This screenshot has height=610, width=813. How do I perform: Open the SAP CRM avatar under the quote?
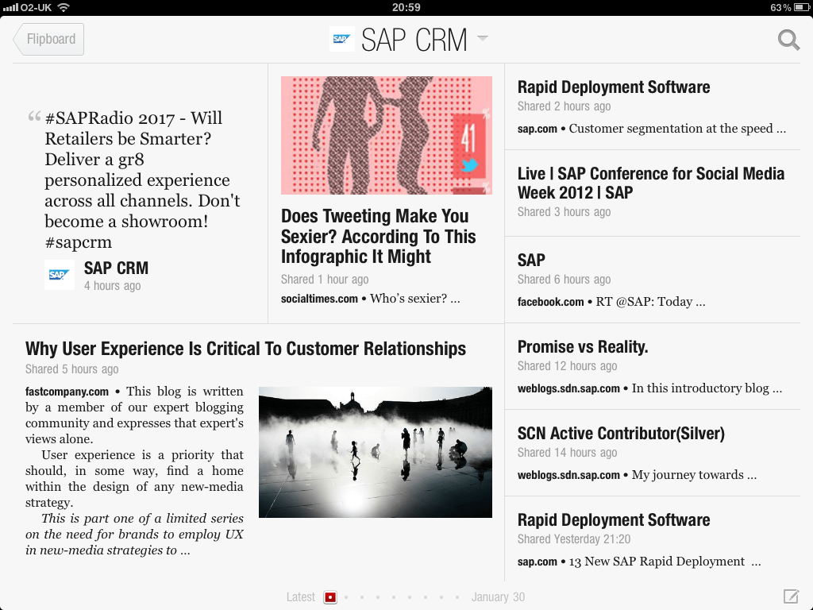click(59, 274)
